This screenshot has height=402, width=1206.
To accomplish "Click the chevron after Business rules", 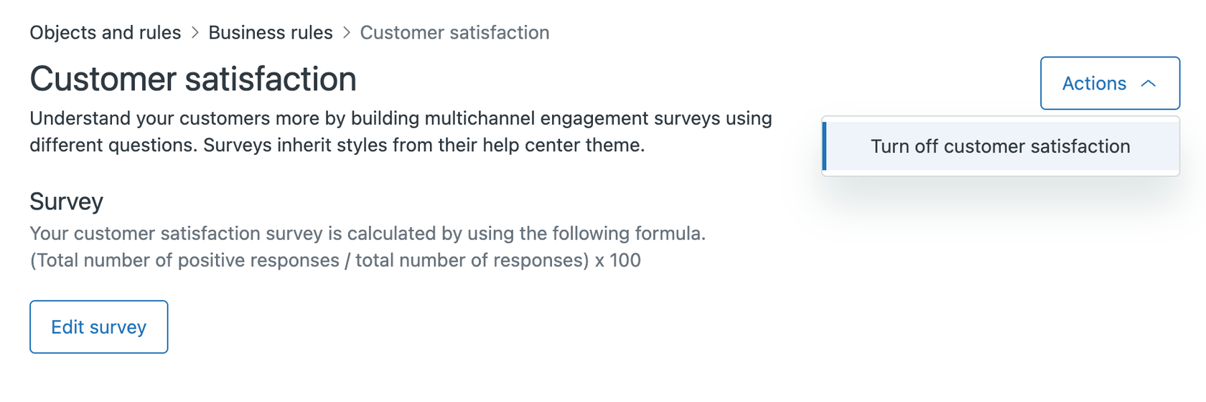I will (x=347, y=33).
